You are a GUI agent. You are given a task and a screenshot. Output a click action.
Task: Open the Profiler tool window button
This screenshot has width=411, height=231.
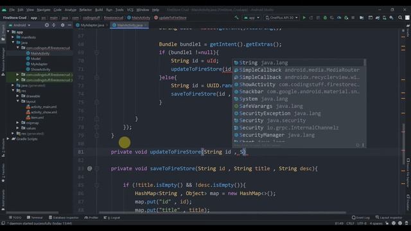click(x=91, y=218)
